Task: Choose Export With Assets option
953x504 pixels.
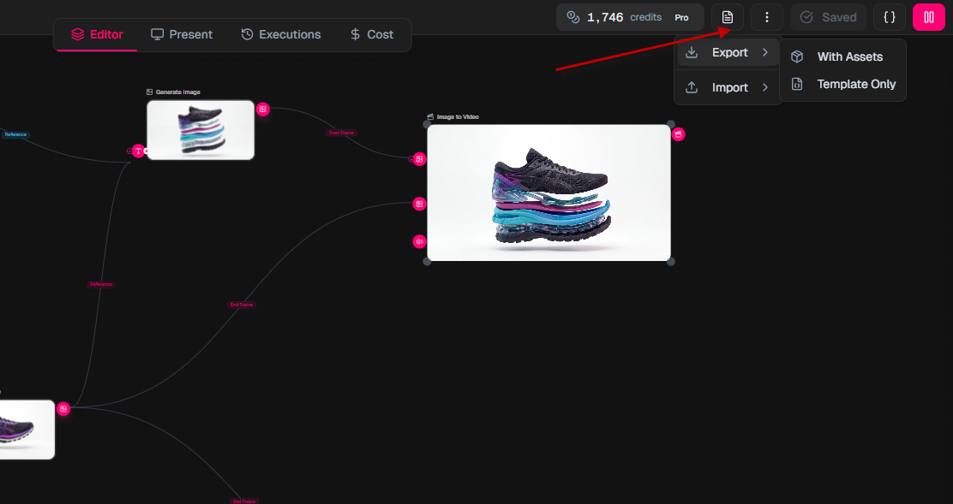Action: [848, 56]
